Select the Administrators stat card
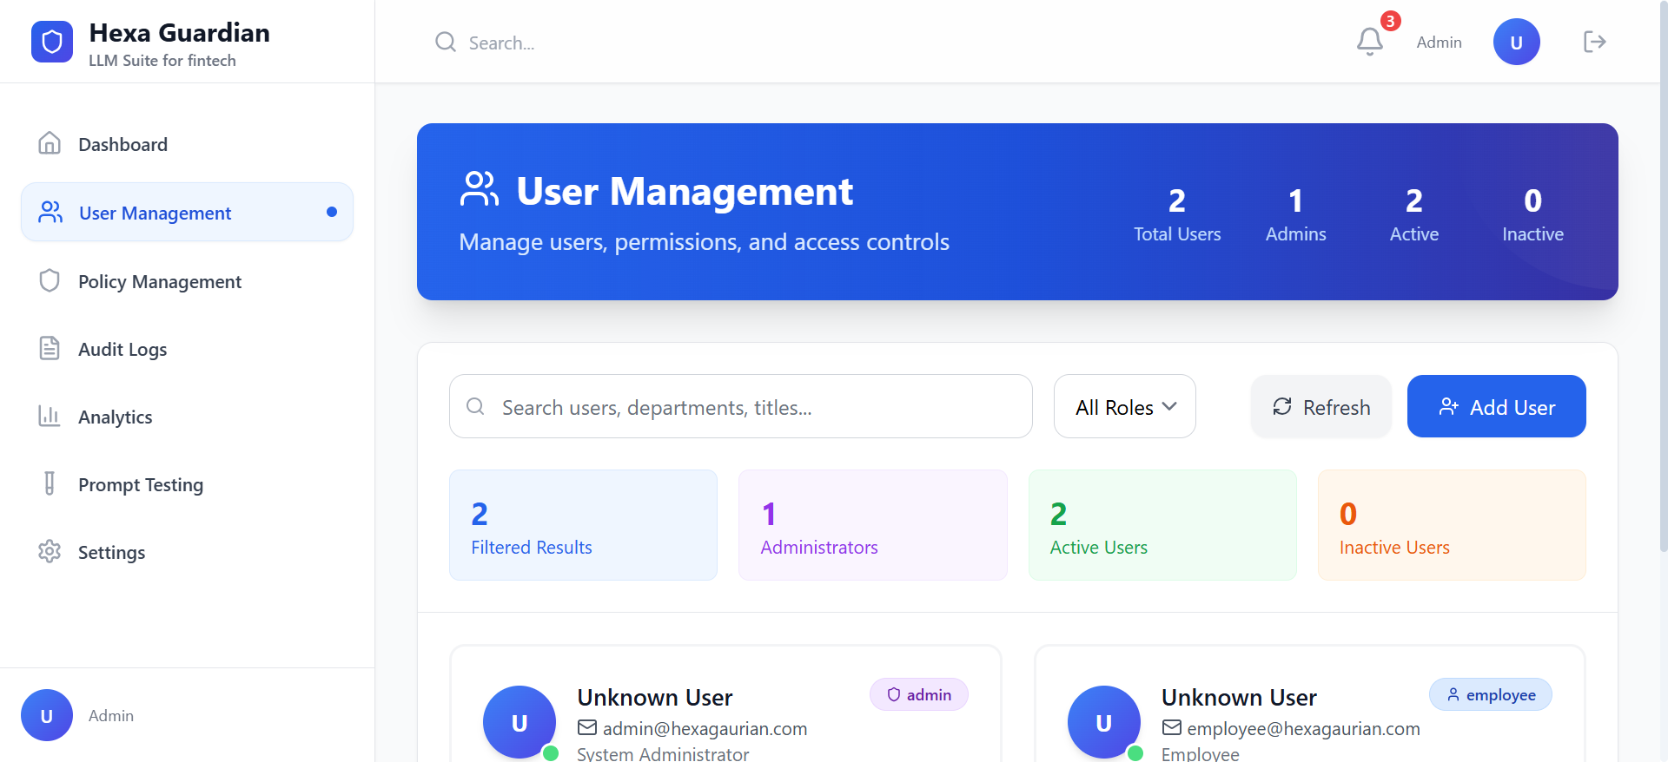 click(872, 525)
